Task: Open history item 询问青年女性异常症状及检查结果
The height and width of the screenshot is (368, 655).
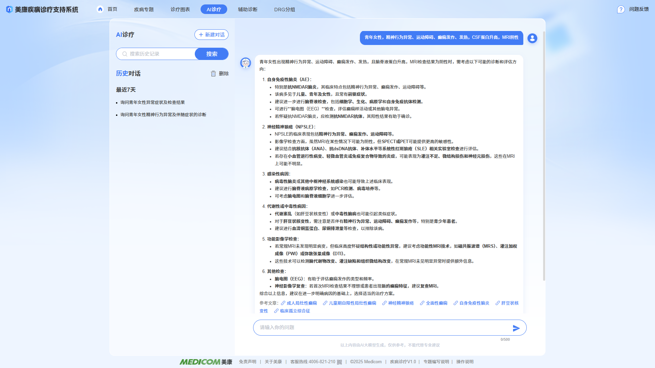Action: pos(152,102)
